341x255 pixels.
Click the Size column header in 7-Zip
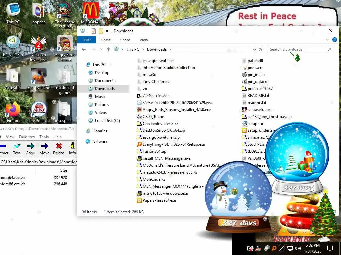(64, 170)
